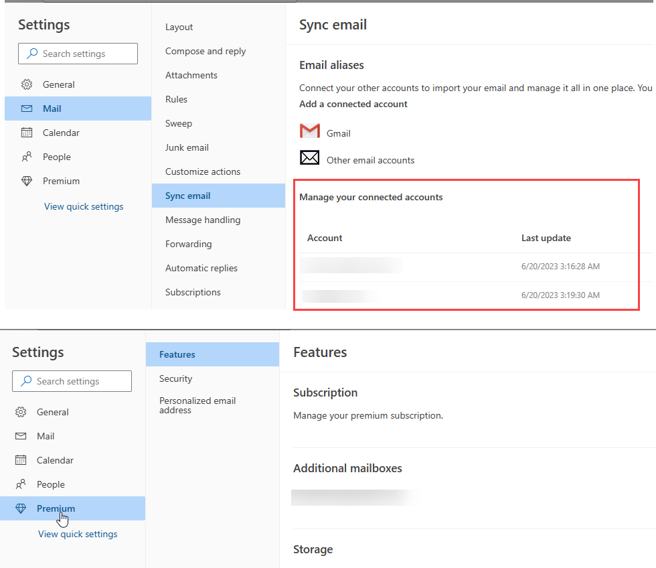Screen dimensions: 656x568
Task: Click Other email accounts link
Action: point(371,160)
